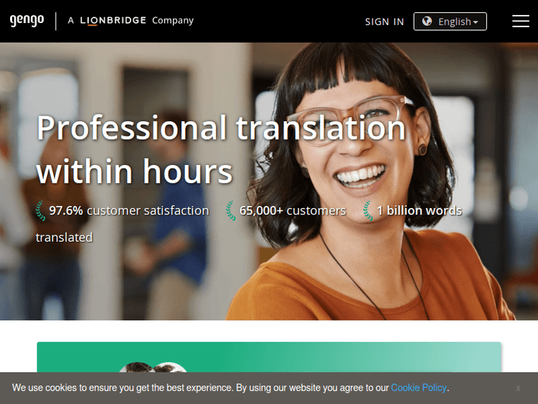Click laurel icon beside 65,000+ customers
Image resolution: width=538 pixels, height=404 pixels.
[230, 210]
